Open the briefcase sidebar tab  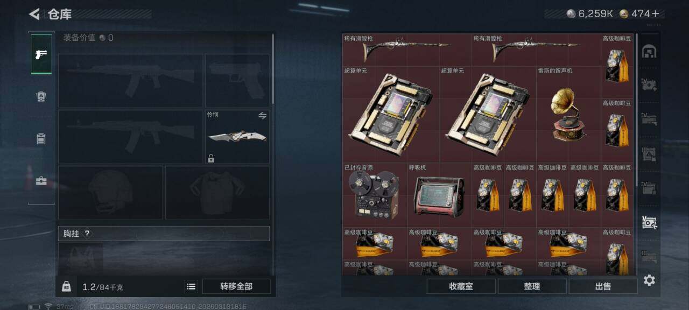(41, 181)
